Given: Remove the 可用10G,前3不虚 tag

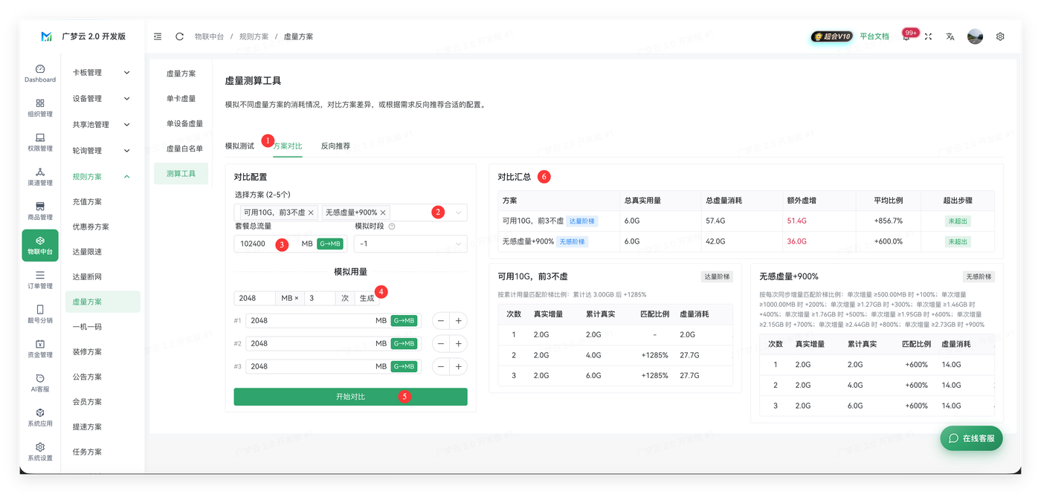Looking at the screenshot, I should 311,212.
